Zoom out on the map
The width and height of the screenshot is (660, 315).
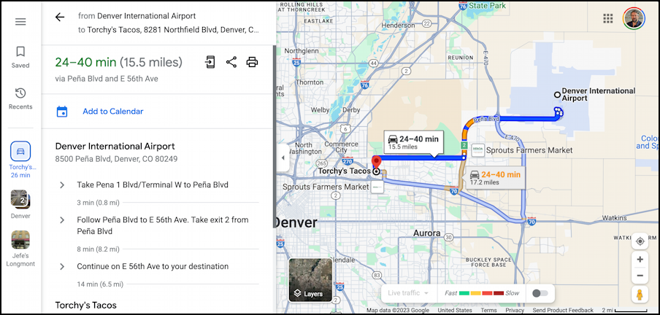tap(640, 276)
